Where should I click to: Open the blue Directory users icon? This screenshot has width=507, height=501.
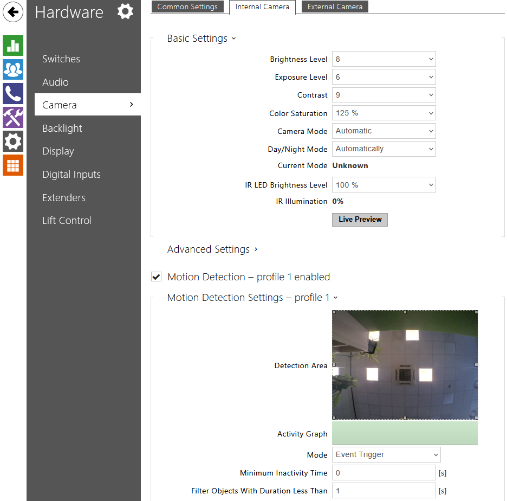pyautogui.click(x=13, y=69)
